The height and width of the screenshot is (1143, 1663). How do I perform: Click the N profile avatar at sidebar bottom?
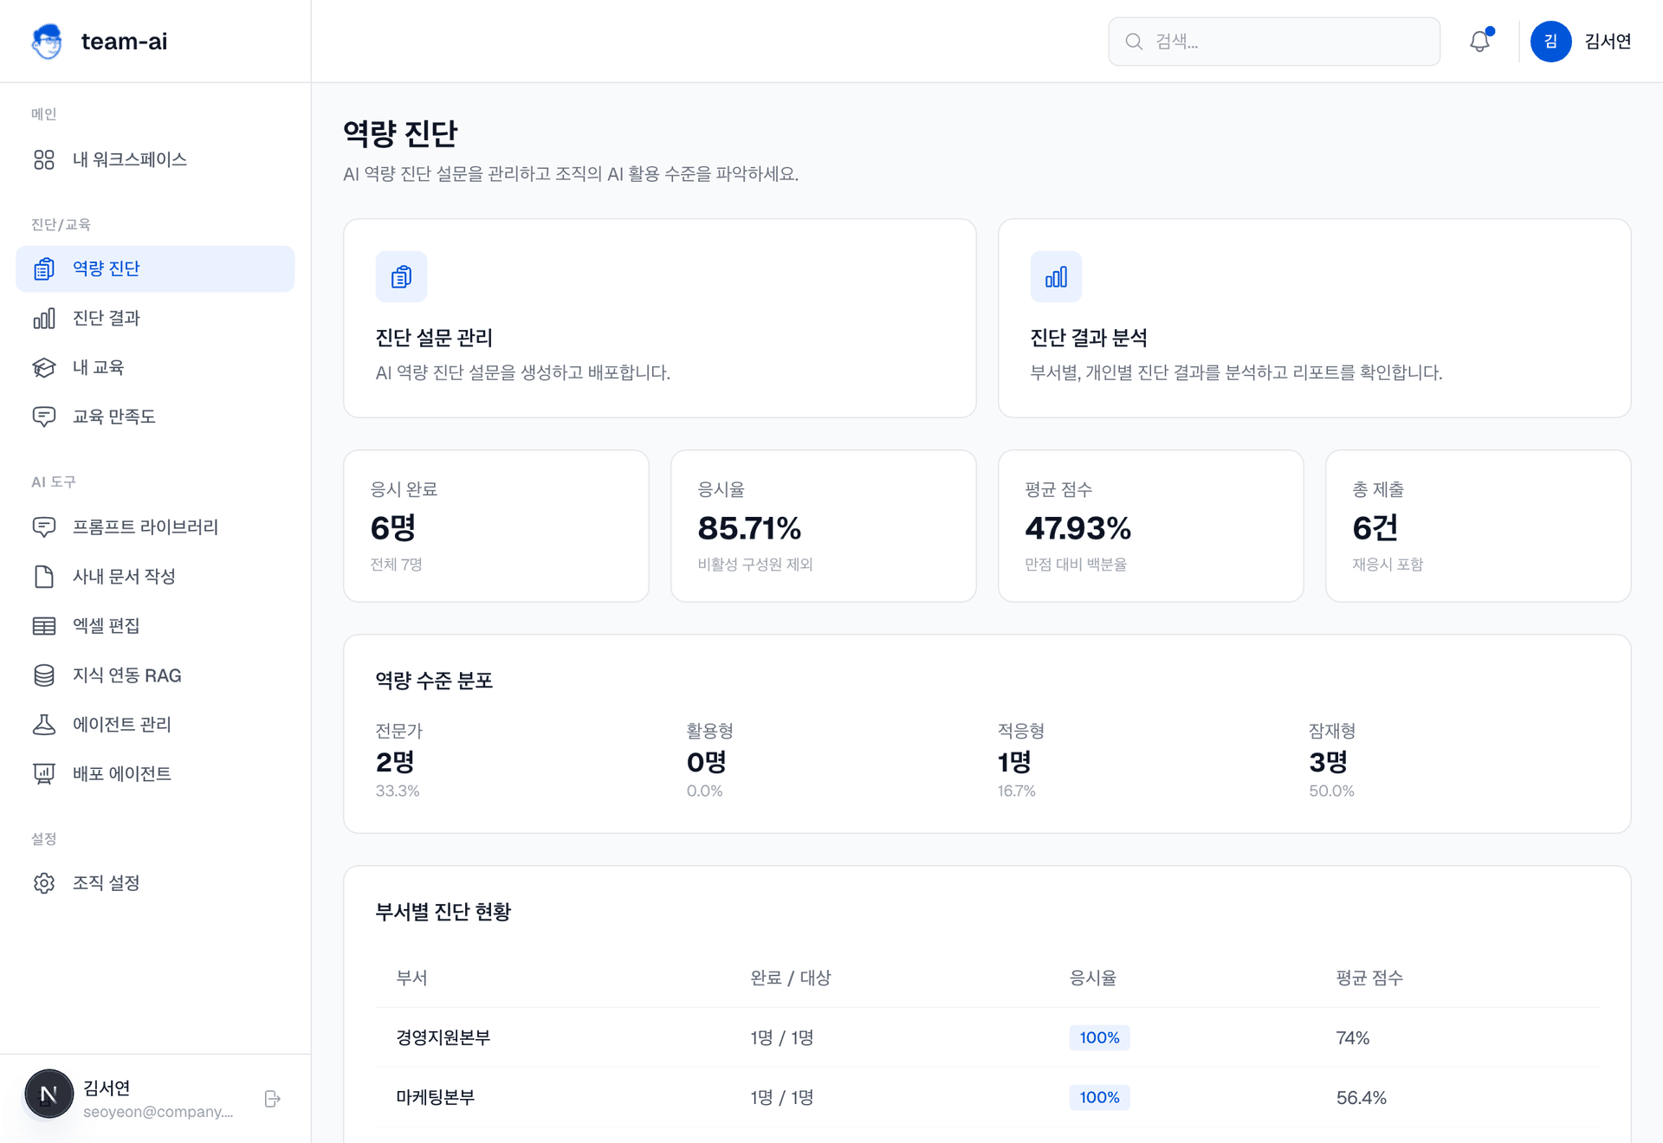49,1094
